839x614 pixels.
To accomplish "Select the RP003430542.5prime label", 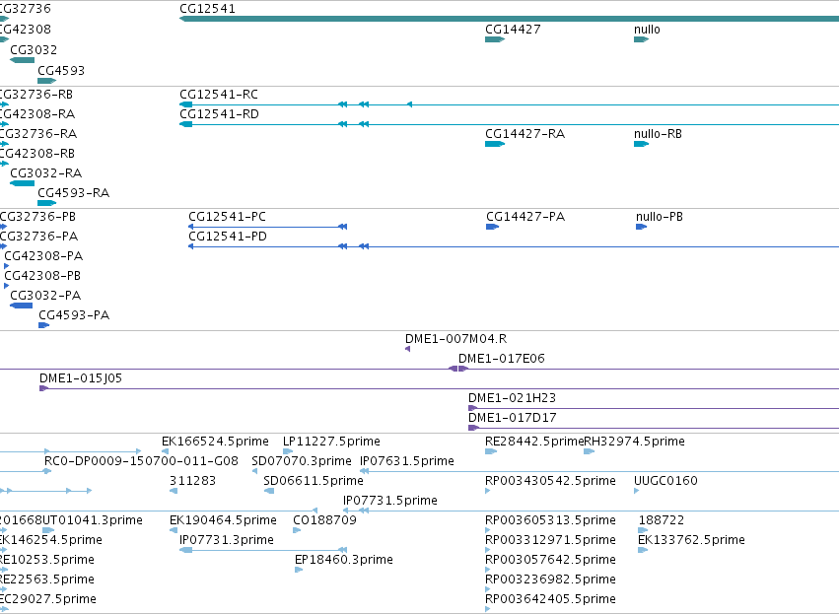I will coord(550,481).
